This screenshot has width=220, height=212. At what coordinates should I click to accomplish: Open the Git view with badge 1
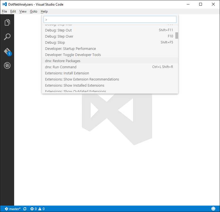[7, 52]
